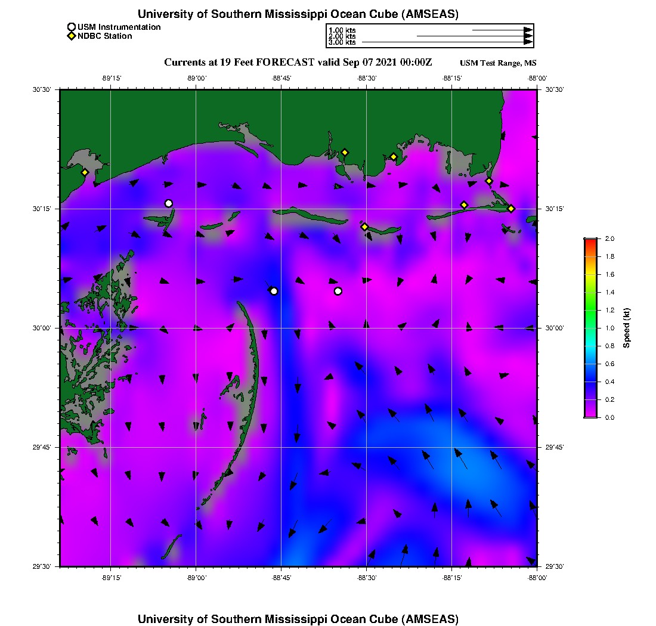Click the "USM Test Range, MS" label
The image size is (656, 626).
[498, 63]
